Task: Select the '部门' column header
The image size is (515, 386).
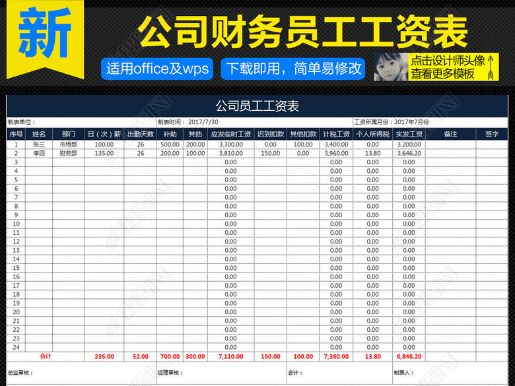Action: coord(68,134)
